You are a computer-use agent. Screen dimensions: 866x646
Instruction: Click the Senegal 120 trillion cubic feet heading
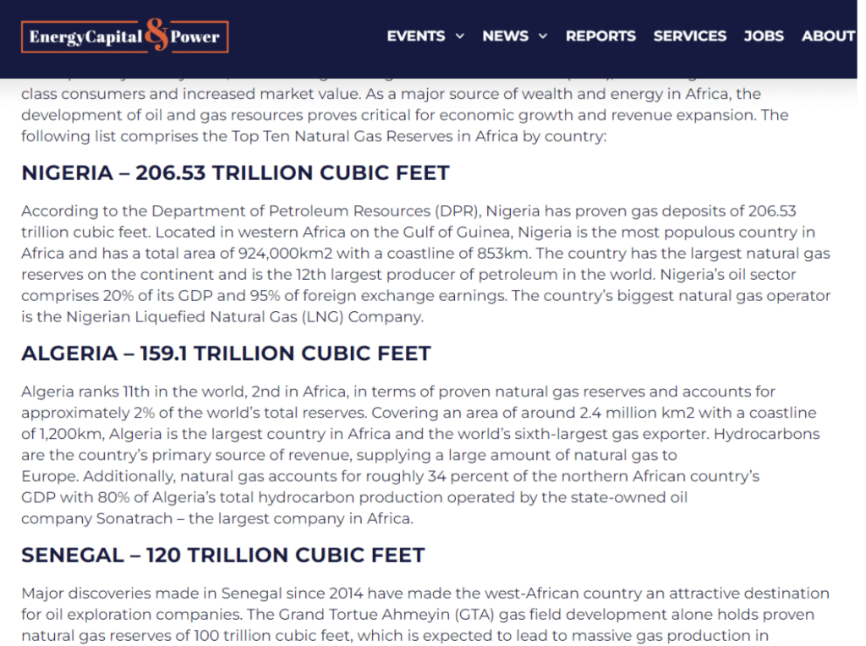222,556
